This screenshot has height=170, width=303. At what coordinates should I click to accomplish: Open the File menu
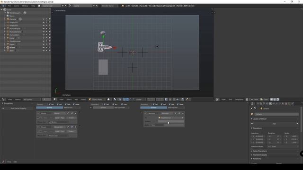9,6
